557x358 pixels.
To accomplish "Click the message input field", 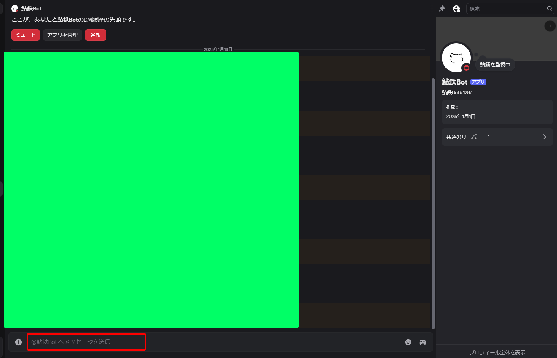I will 87,342.
